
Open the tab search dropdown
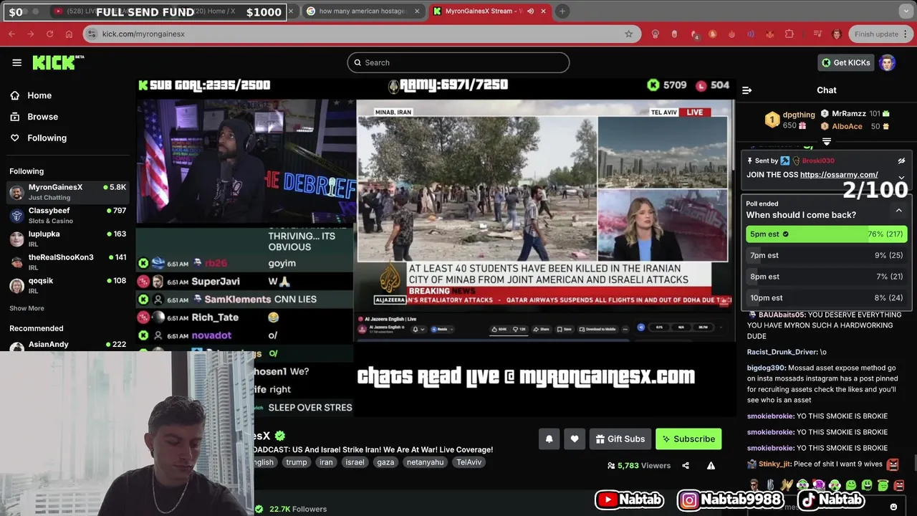pyautogui.click(x=906, y=11)
